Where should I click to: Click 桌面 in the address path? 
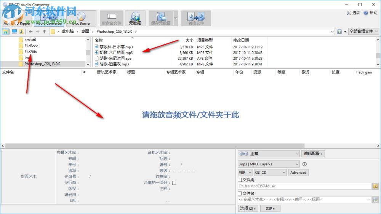click(85, 31)
